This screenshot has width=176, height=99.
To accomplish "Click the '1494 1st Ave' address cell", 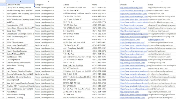I will click(x=77, y=54).
